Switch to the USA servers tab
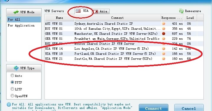The image size is (212, 111). [83, 11]
